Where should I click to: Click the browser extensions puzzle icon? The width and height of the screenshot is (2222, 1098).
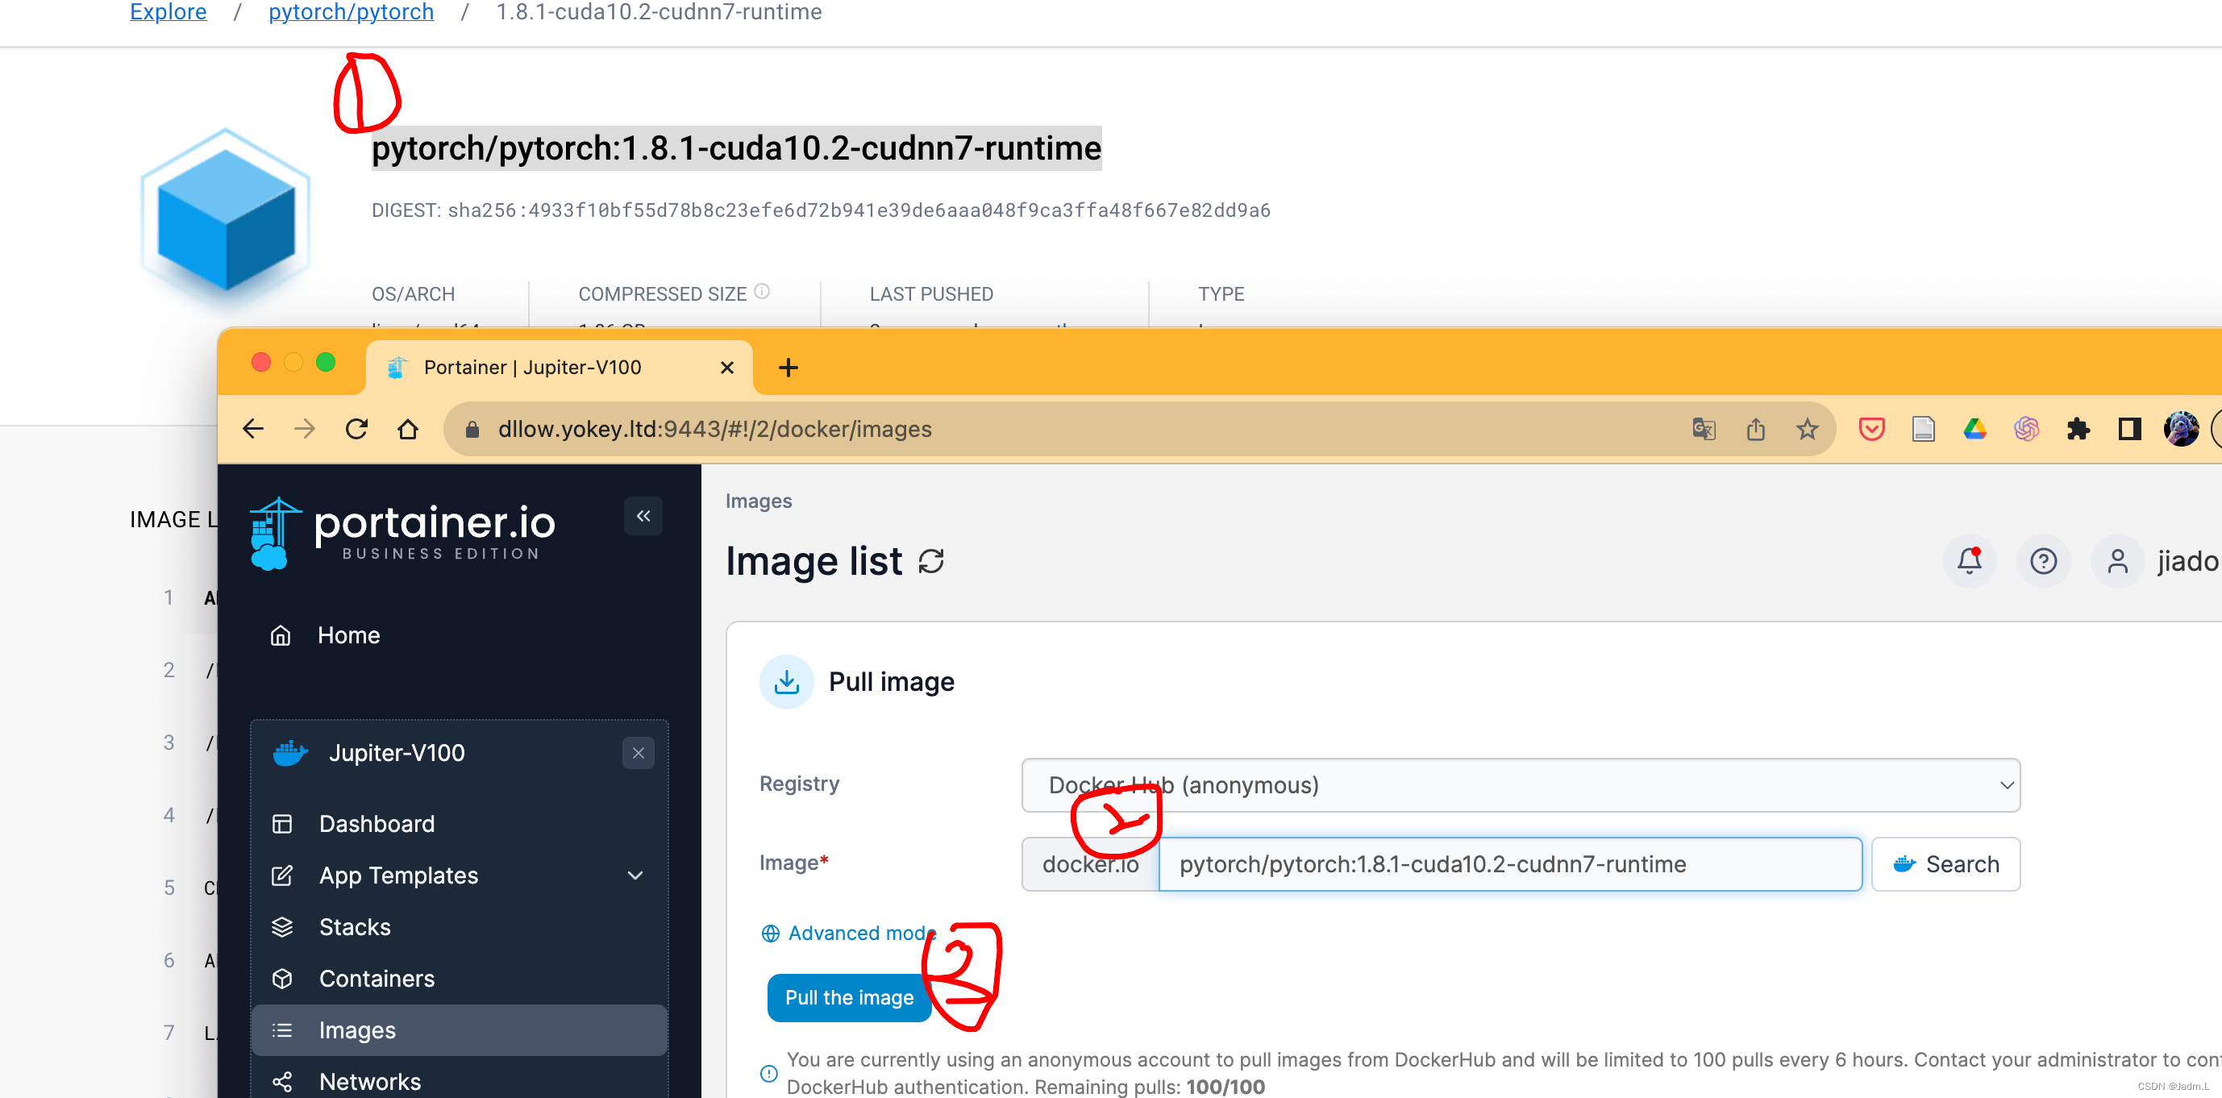click(2078, 429)
